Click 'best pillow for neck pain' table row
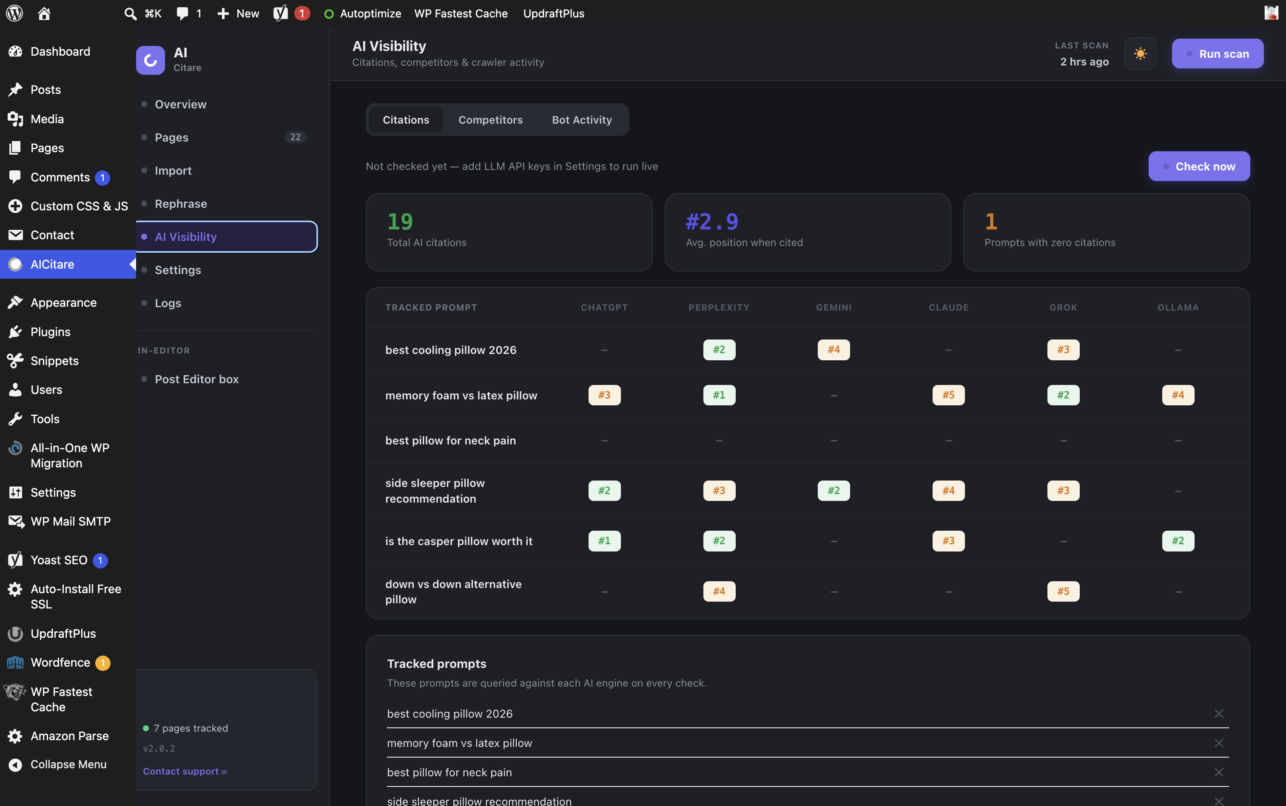This screenshot has width=1286, height=806. point(808,440)
